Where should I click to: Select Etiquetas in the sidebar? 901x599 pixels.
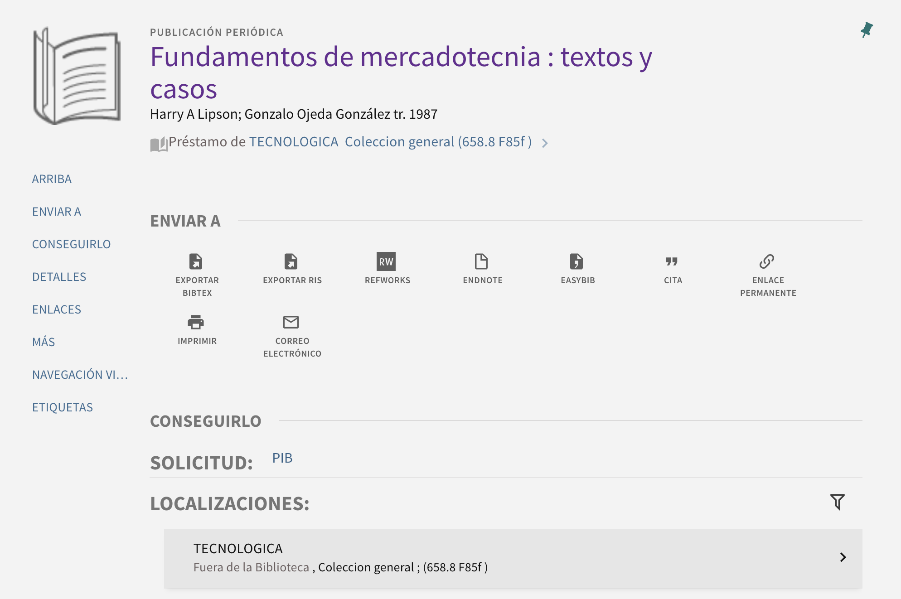point(63,407)
